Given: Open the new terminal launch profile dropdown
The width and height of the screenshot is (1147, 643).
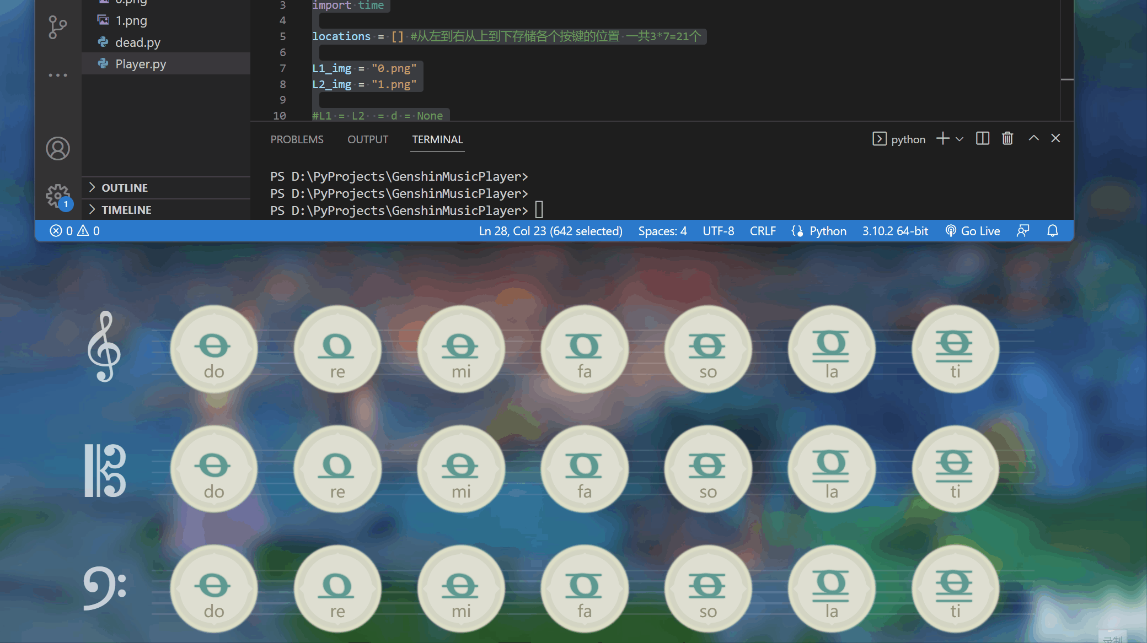Looking at the screenshot, I should point(960,139).
